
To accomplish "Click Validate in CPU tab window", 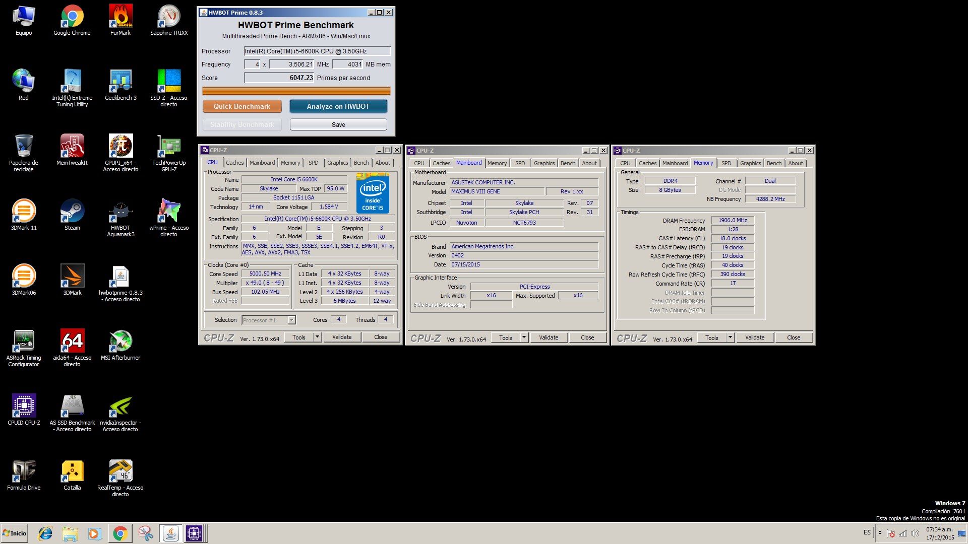I will click(342, 337).
